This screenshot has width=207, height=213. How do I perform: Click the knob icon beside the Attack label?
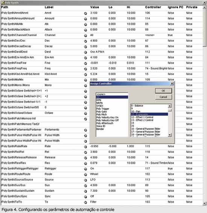pos(85,30)
